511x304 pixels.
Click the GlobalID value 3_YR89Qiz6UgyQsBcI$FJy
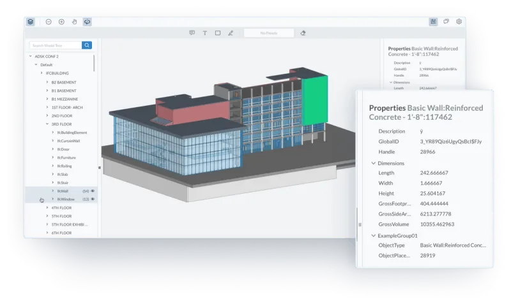coord(451,141)
